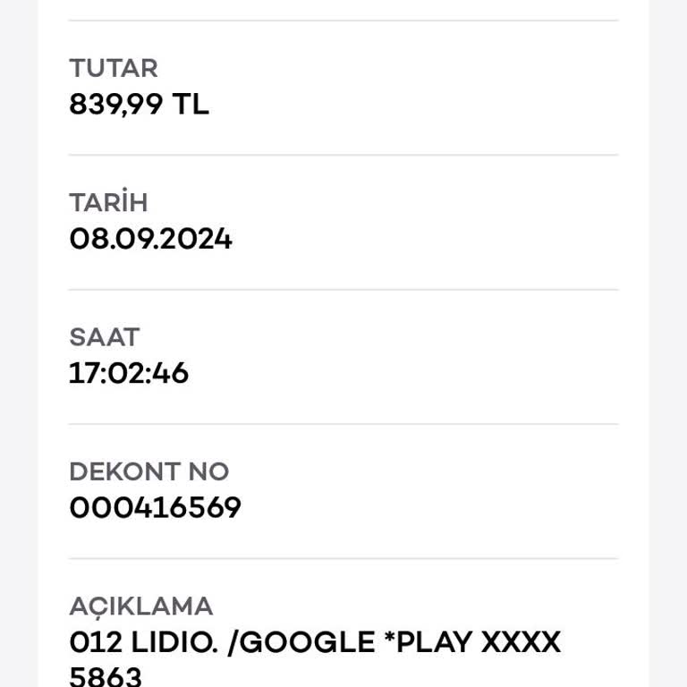Click the divider line below the date

click(x=343, y=289)
